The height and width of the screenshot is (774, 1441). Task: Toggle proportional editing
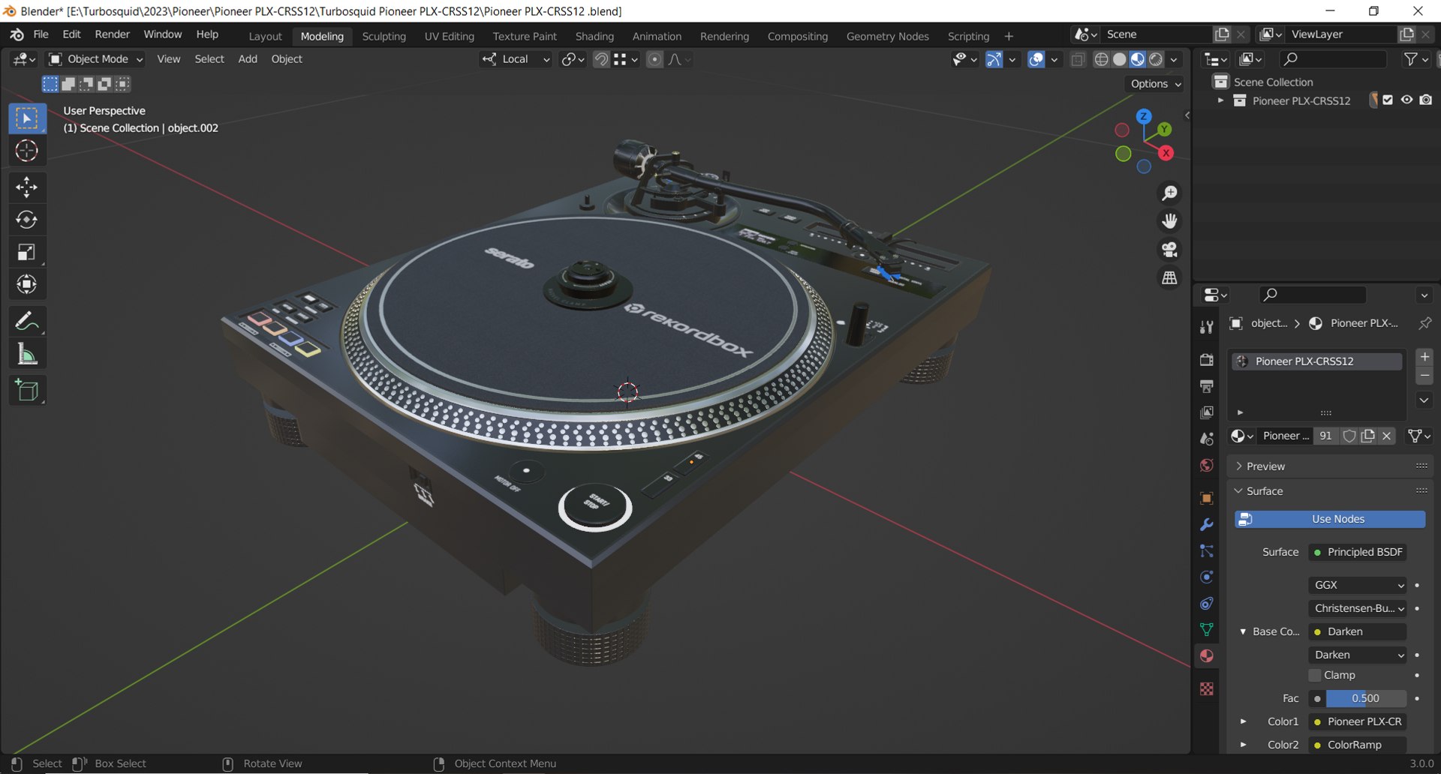654,59
